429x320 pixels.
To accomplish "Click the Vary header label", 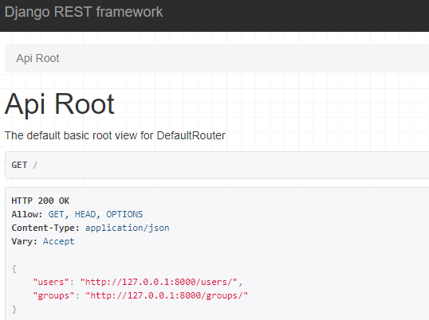I will [x=25, y=241].
